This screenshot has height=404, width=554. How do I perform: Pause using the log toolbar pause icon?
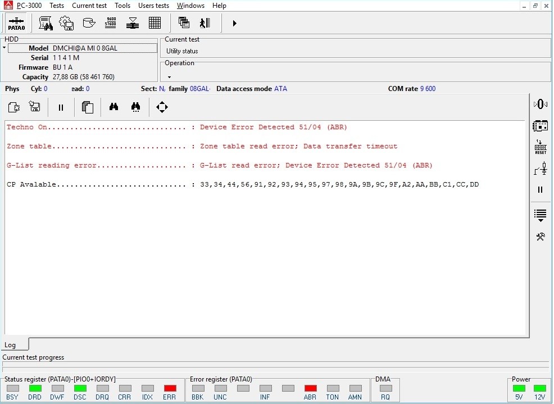tap(61, 107)
